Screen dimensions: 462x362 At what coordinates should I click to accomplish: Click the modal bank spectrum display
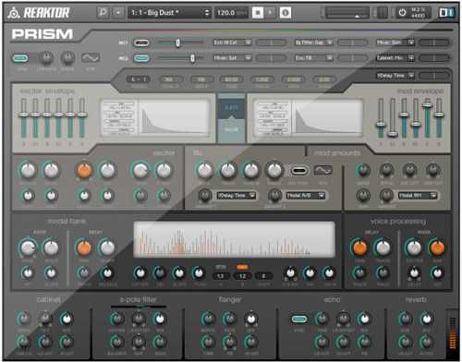click(x=235, y=239)
